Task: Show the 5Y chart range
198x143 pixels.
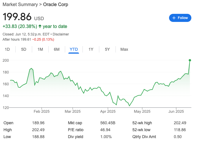Action: pyautogui.click(x=107, y=49)
